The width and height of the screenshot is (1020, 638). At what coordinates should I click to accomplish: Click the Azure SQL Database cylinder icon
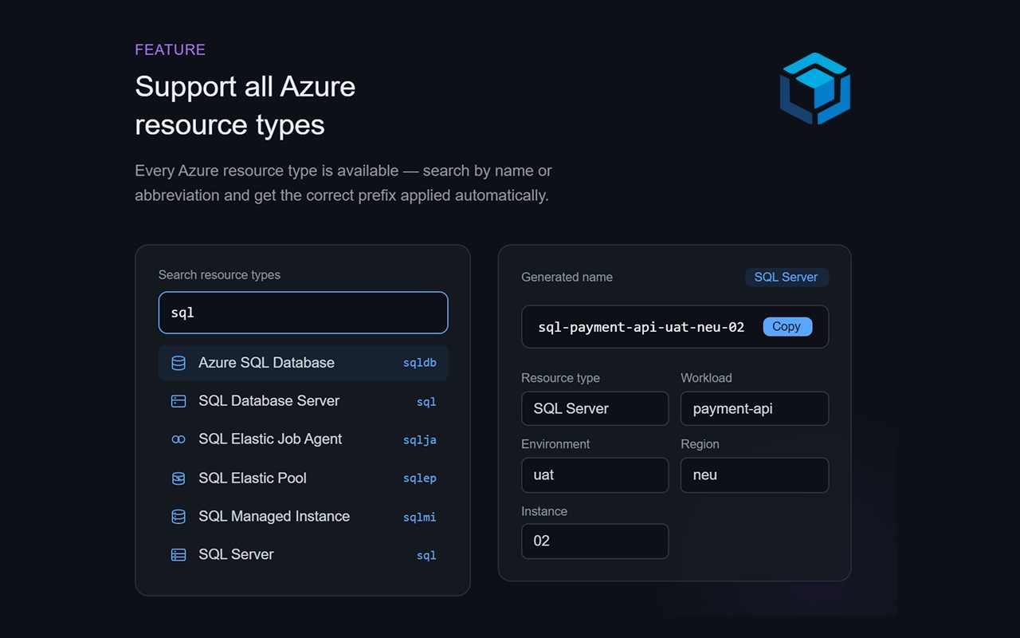(x=178, y=363)
